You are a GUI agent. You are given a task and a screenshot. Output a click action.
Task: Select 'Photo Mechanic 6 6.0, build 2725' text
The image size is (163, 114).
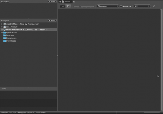[x=22, y=30]
